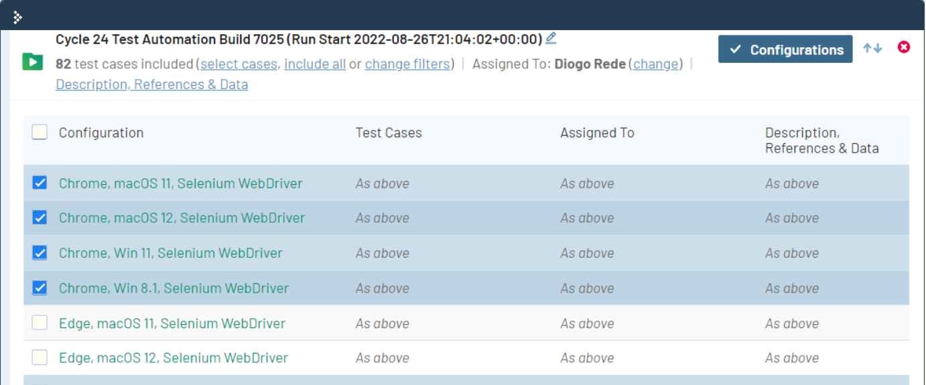Screen dimensions: 926x385
Task: Click the 'change filters' link
Action: [407, 64]
